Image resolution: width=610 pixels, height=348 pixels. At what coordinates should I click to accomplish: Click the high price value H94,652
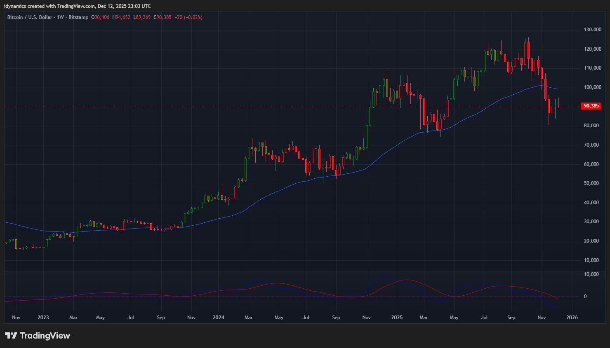click(x=121, y=17)
